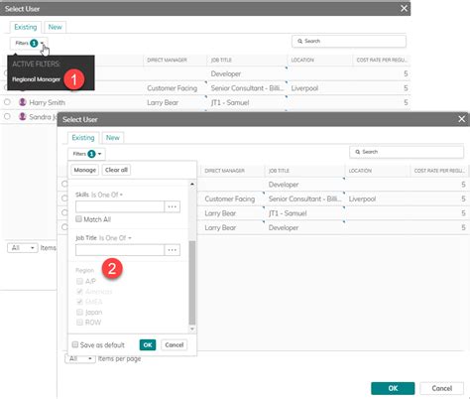The width and height of the screenshot is (470, 399).
Task: Open the Job Title Is One Of operator dropdown
Action: (x=115, y=238)
